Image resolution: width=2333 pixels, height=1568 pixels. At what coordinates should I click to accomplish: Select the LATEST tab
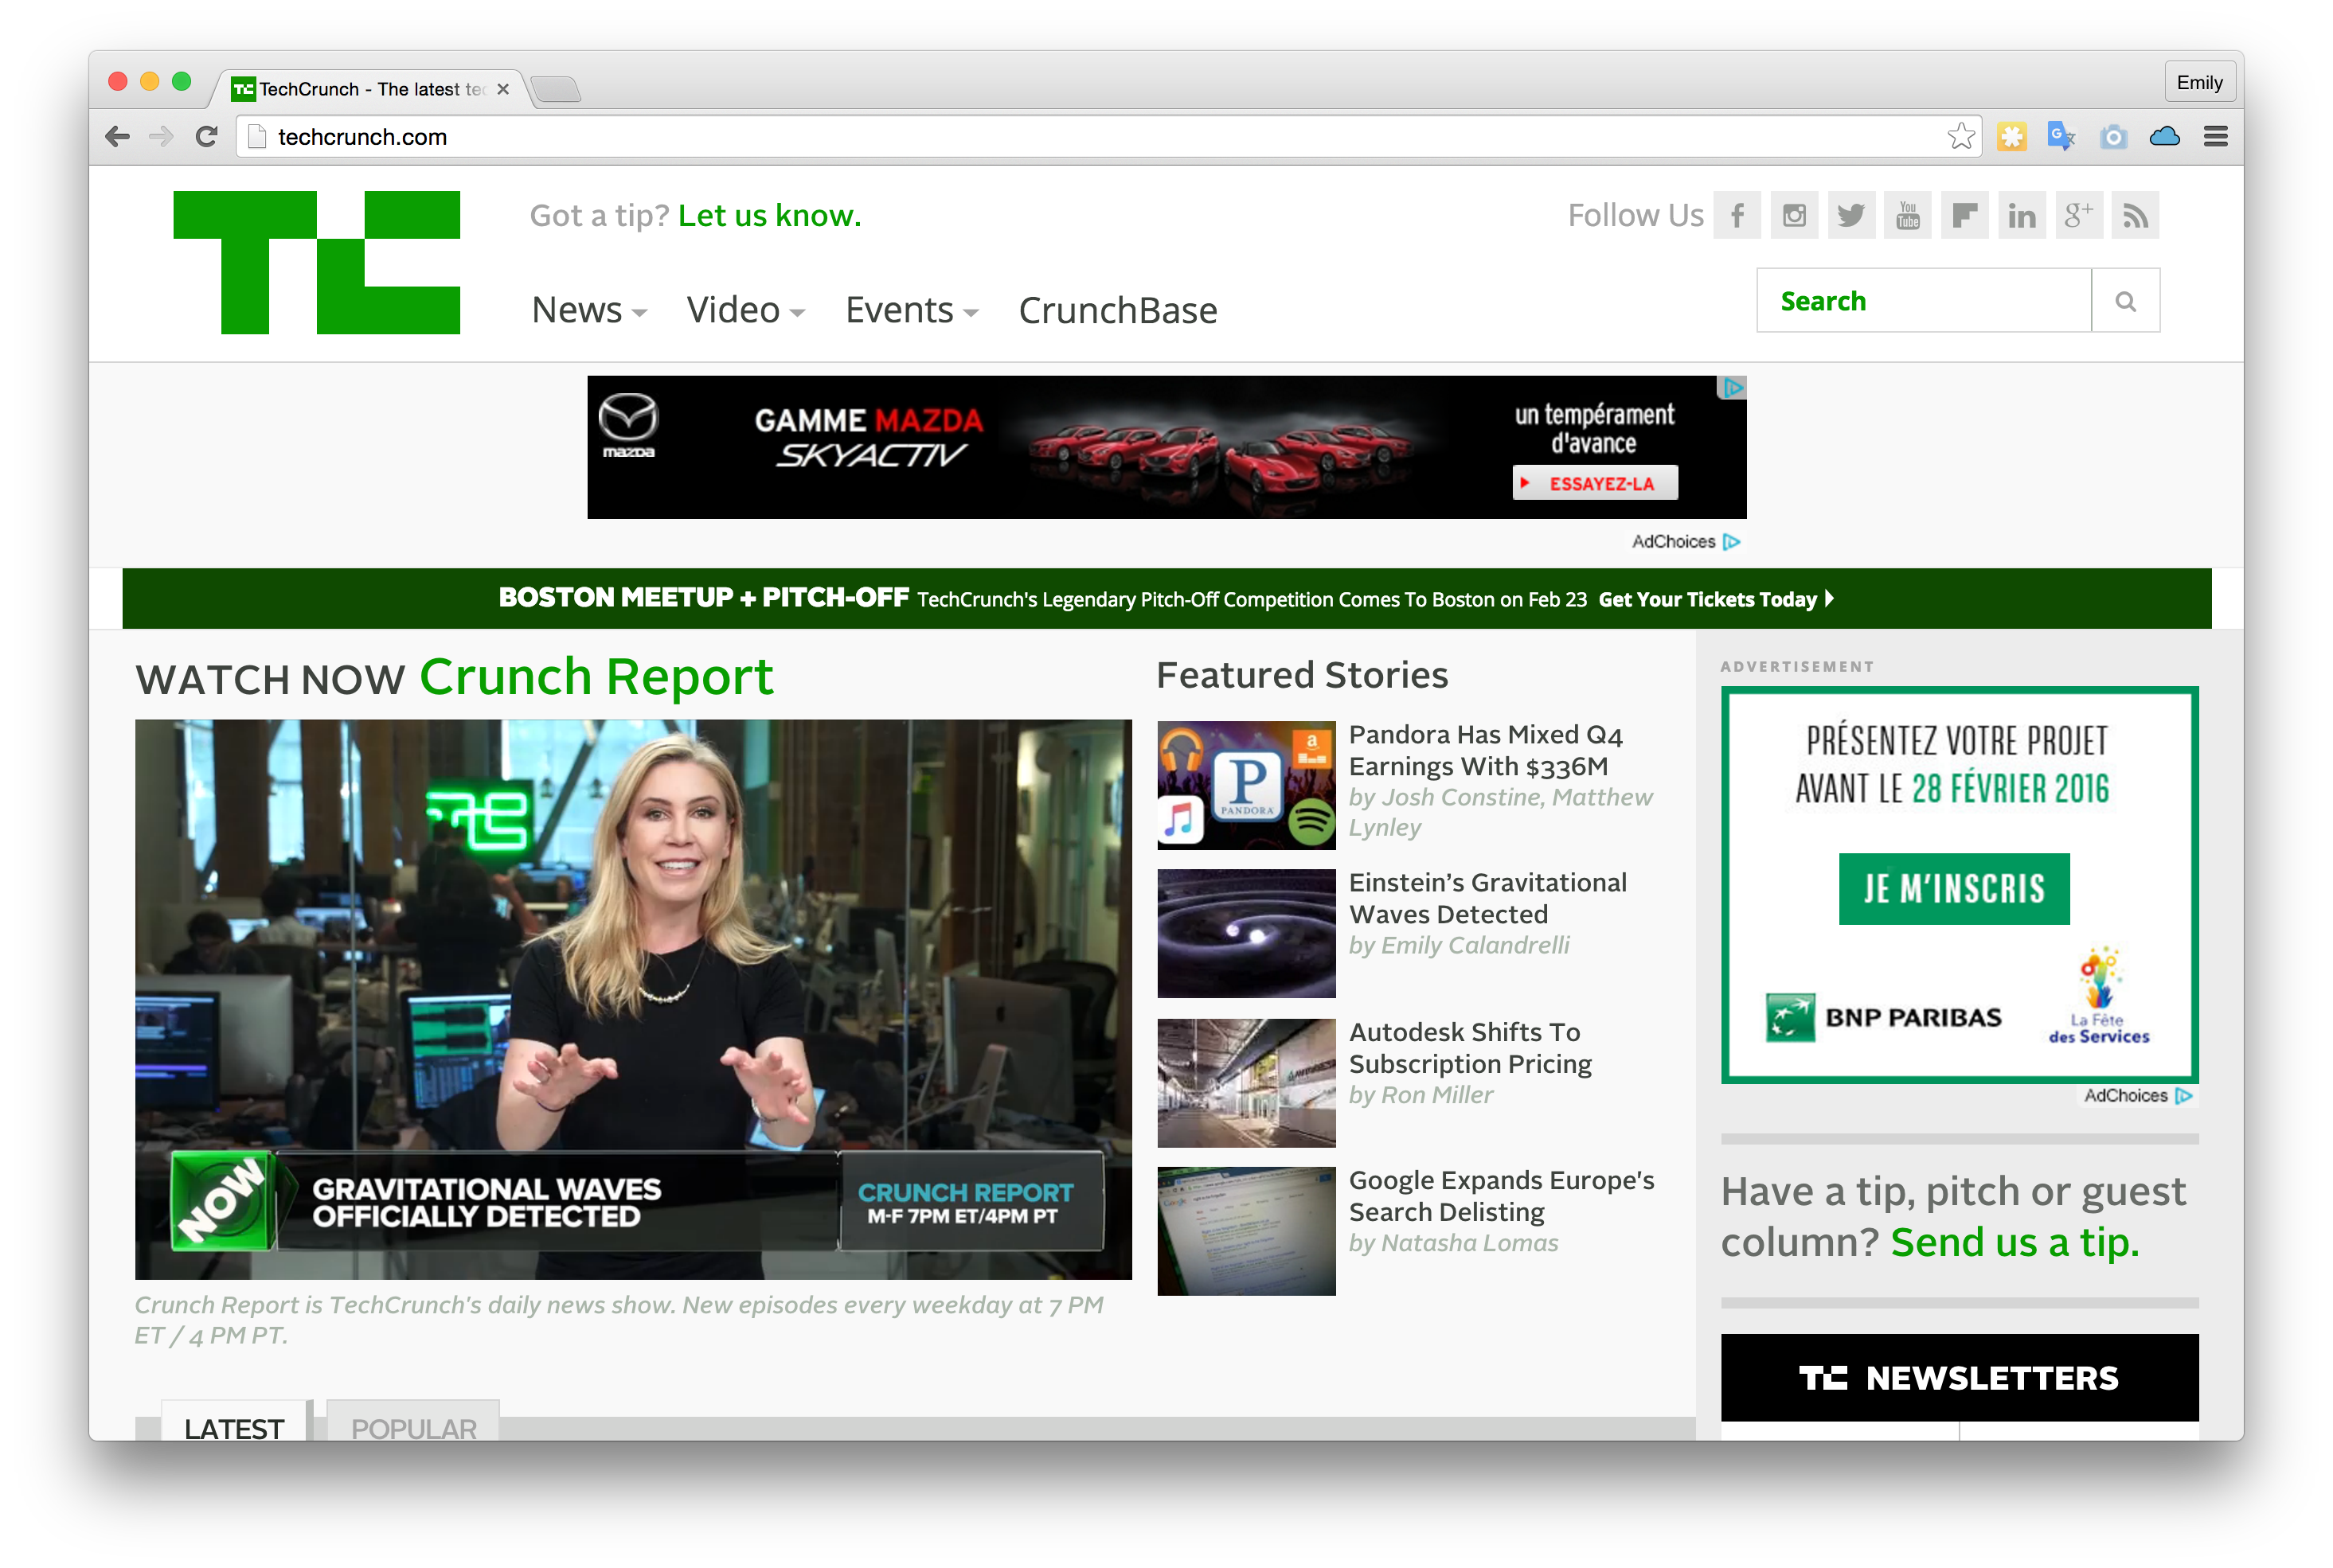(234, 1427)
